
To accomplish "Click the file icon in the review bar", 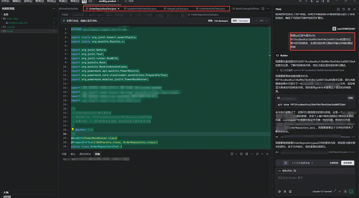I will pos(286,163).
